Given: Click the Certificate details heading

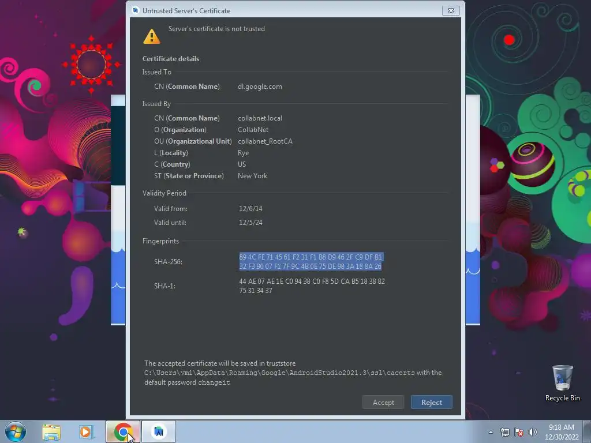Looking at the screenshot, I should (x=171, y=59).
